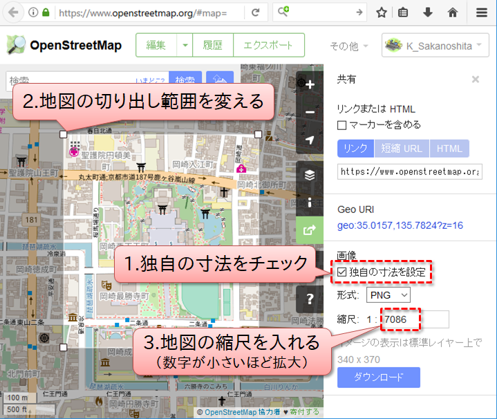497x419 pixels.
Task: Go back with the browser back arrow
Action: pyautogui.click(x=13, y=12)
